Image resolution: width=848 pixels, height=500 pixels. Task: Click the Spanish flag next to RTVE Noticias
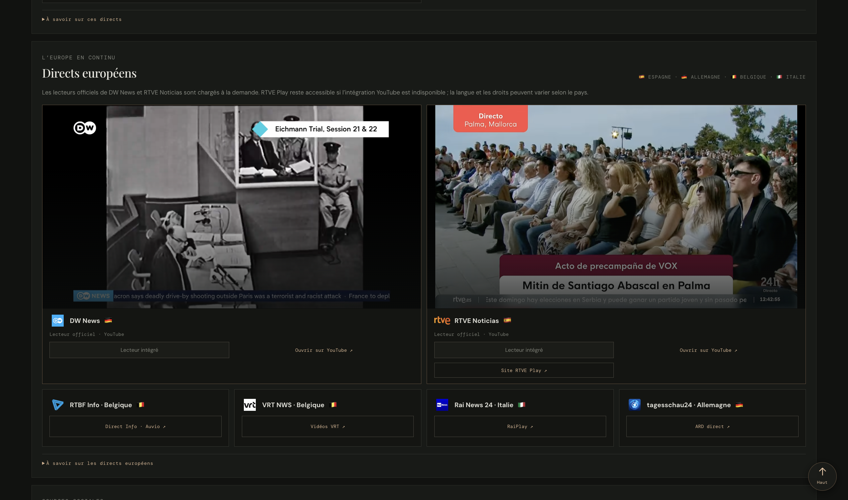pos(507,320)
